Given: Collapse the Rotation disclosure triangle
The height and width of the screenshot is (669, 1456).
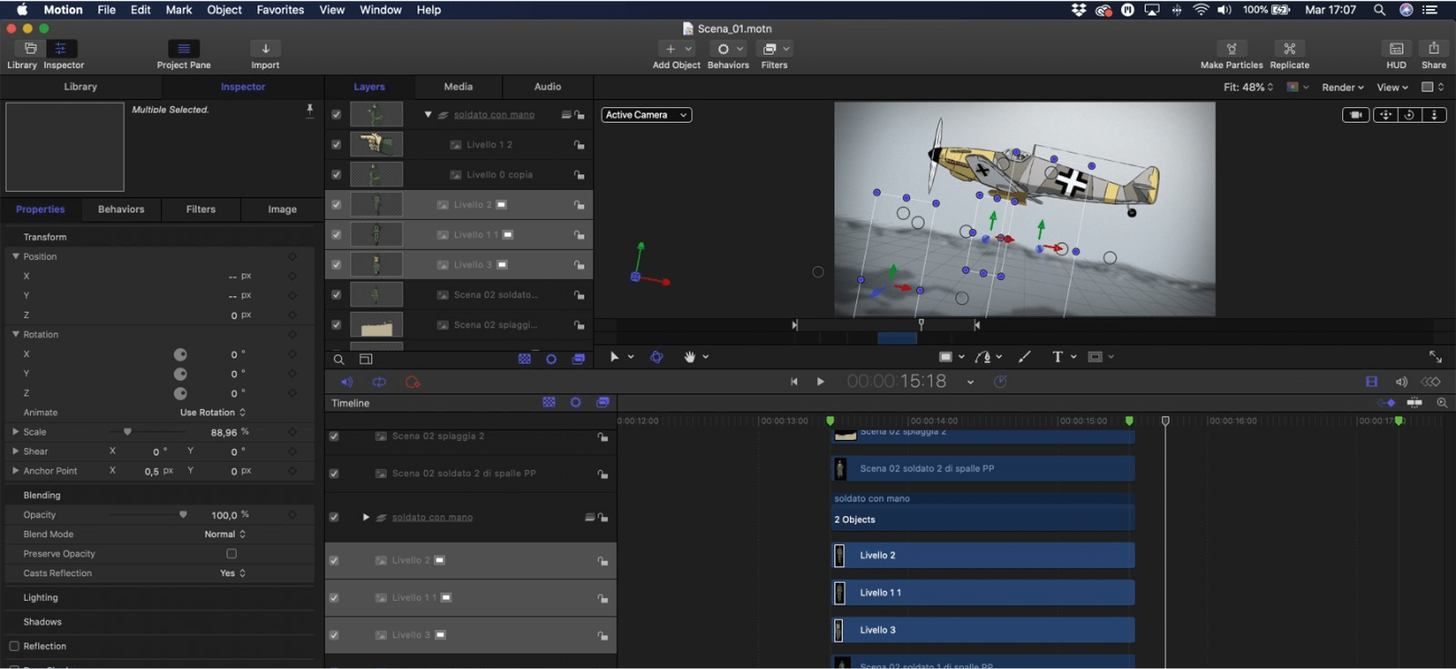Looking at the screenshot, I should point(15,334).
